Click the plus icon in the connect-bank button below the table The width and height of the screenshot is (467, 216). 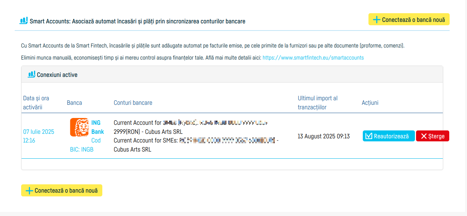point(29,191)
